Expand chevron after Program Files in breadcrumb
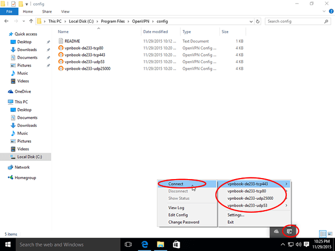335x251 pixels. click(128, 21)
